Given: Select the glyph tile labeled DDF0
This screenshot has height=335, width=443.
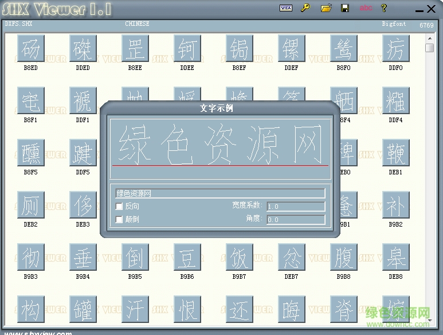Looking at the screenshot, I should point(396,48).
